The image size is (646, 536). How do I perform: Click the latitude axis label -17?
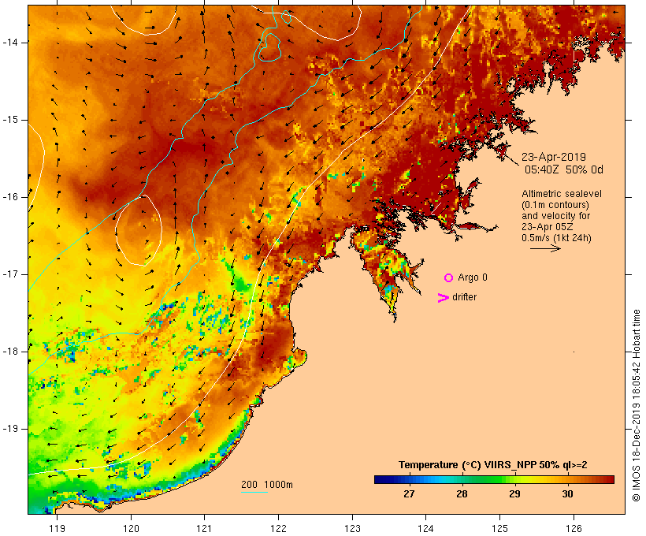[10, 274]
